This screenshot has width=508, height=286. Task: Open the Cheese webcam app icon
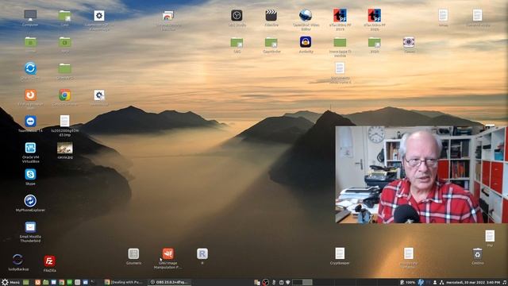click(x=409, y=42)
